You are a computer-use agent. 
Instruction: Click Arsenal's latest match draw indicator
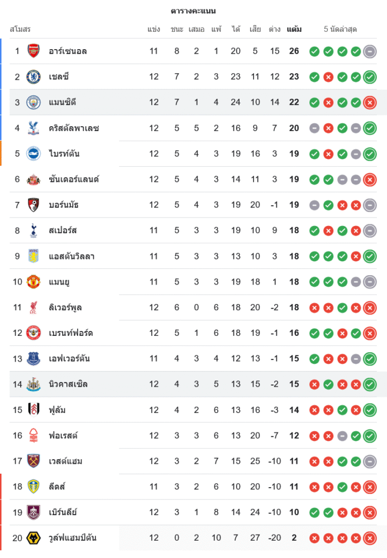pos(369,52)
